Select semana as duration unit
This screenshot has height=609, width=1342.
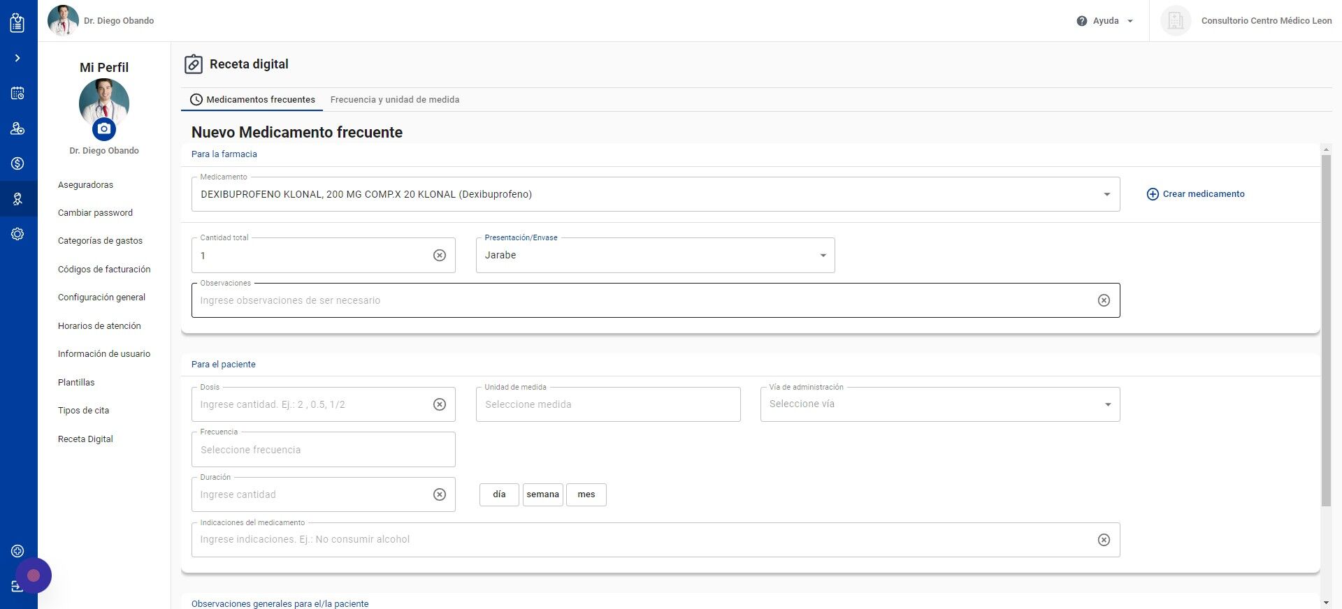click(543, 494)
